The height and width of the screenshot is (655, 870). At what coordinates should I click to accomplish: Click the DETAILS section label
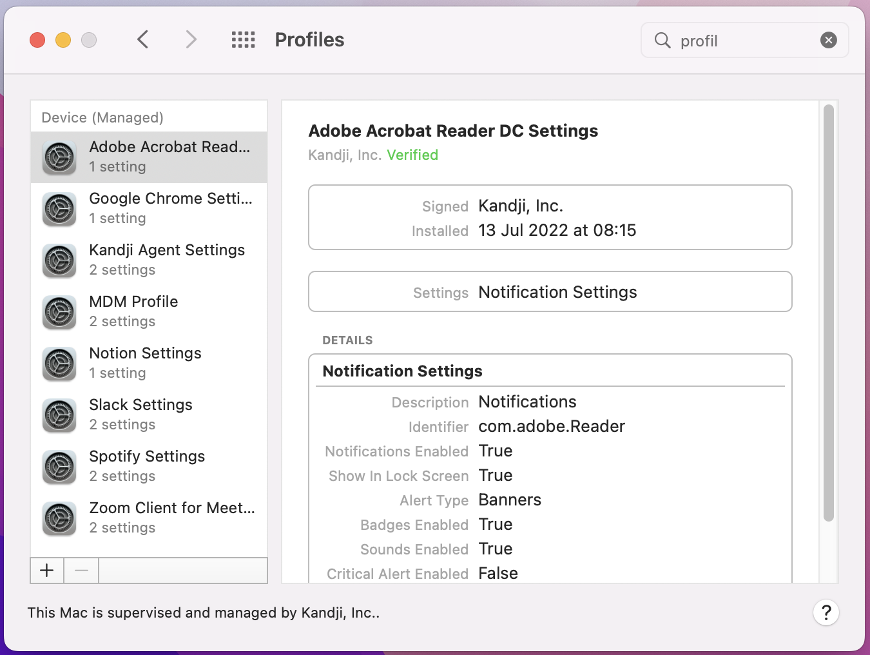click(x=347, y=340)
